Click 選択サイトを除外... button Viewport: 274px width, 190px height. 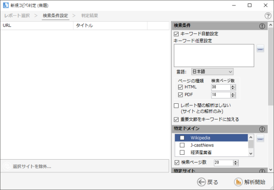pyautogui.click(x=85, y=166)
